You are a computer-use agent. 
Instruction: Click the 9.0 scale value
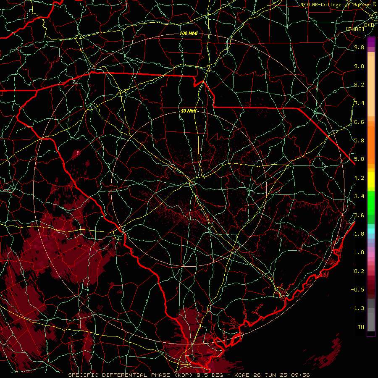click(359, 66)
